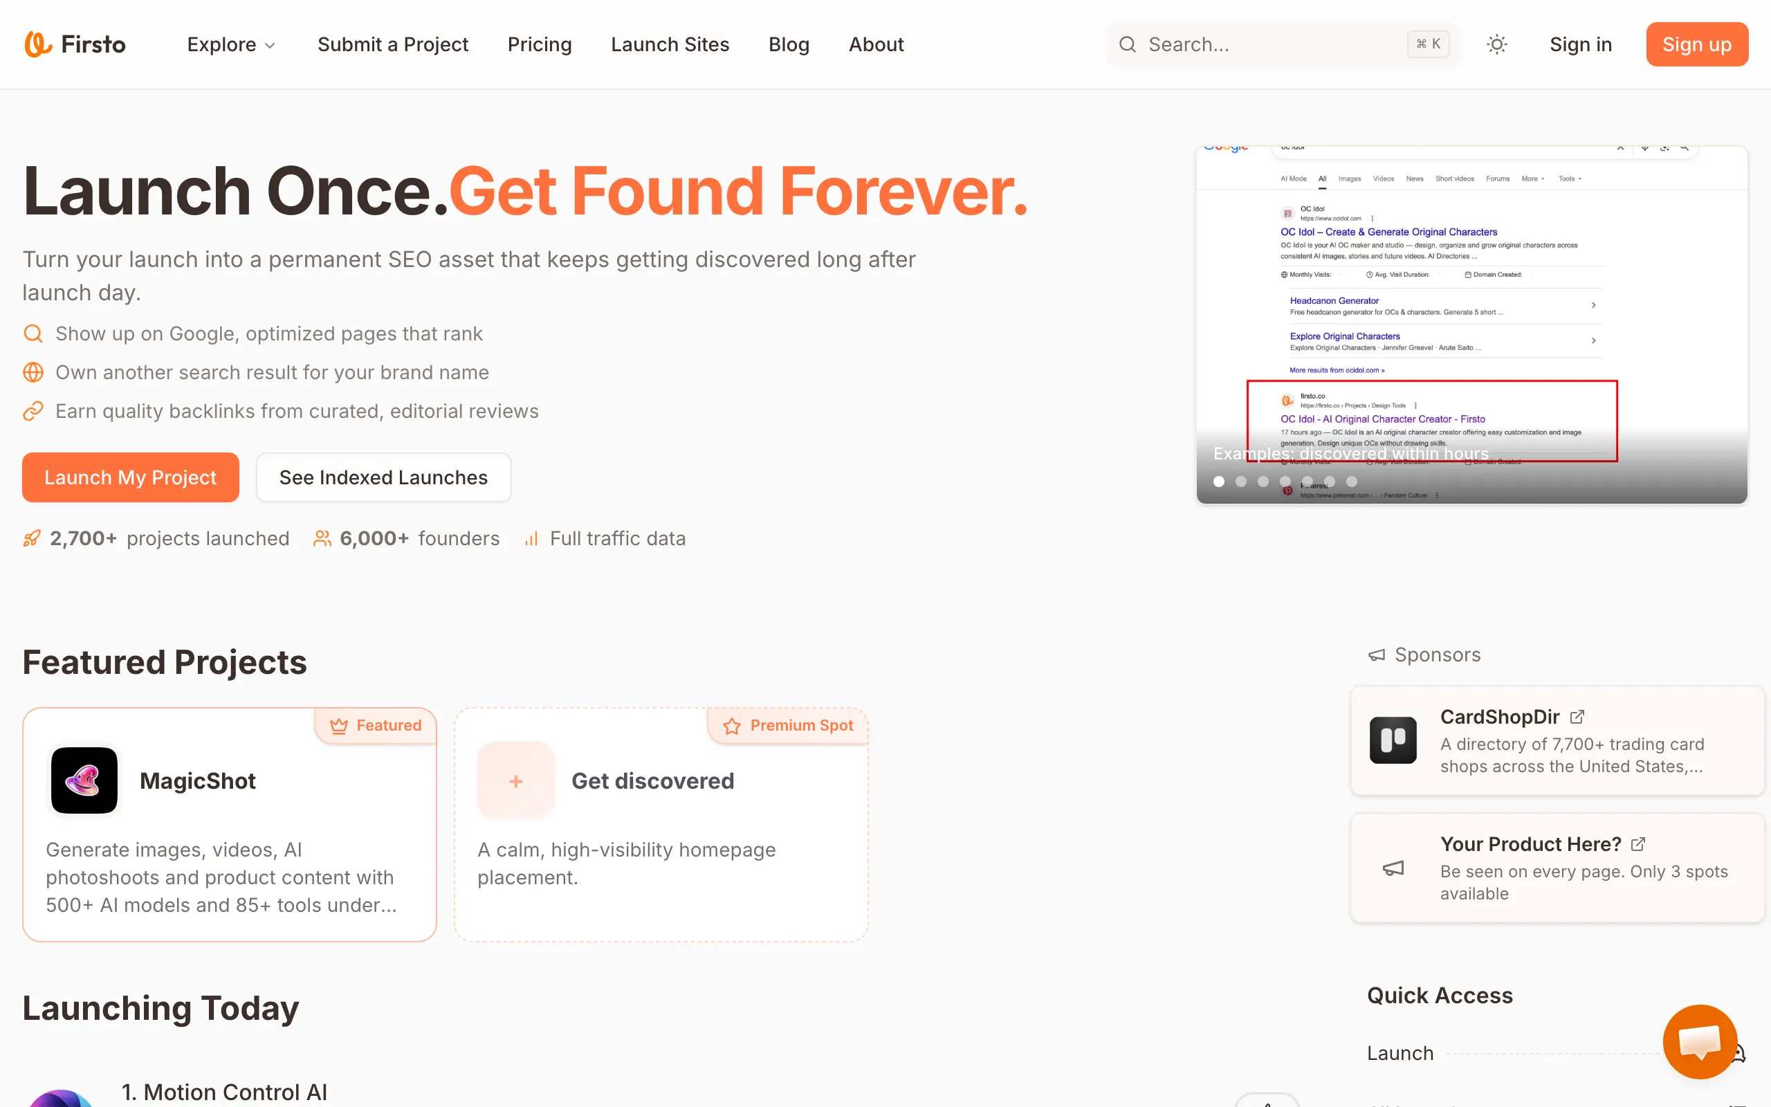Click the CardShopDir sponsor logo

coord(1393,740)
